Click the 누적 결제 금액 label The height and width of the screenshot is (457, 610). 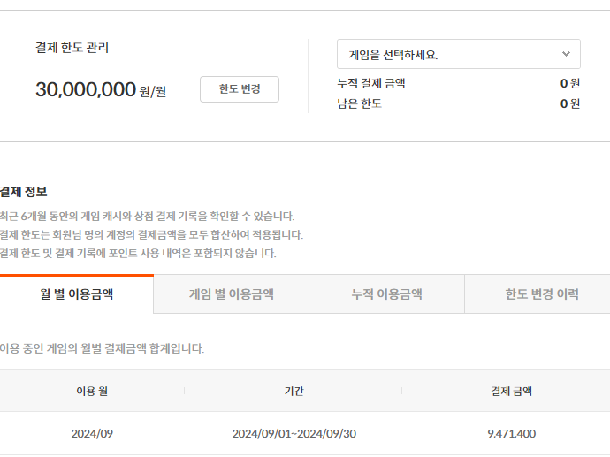point(371,83)
